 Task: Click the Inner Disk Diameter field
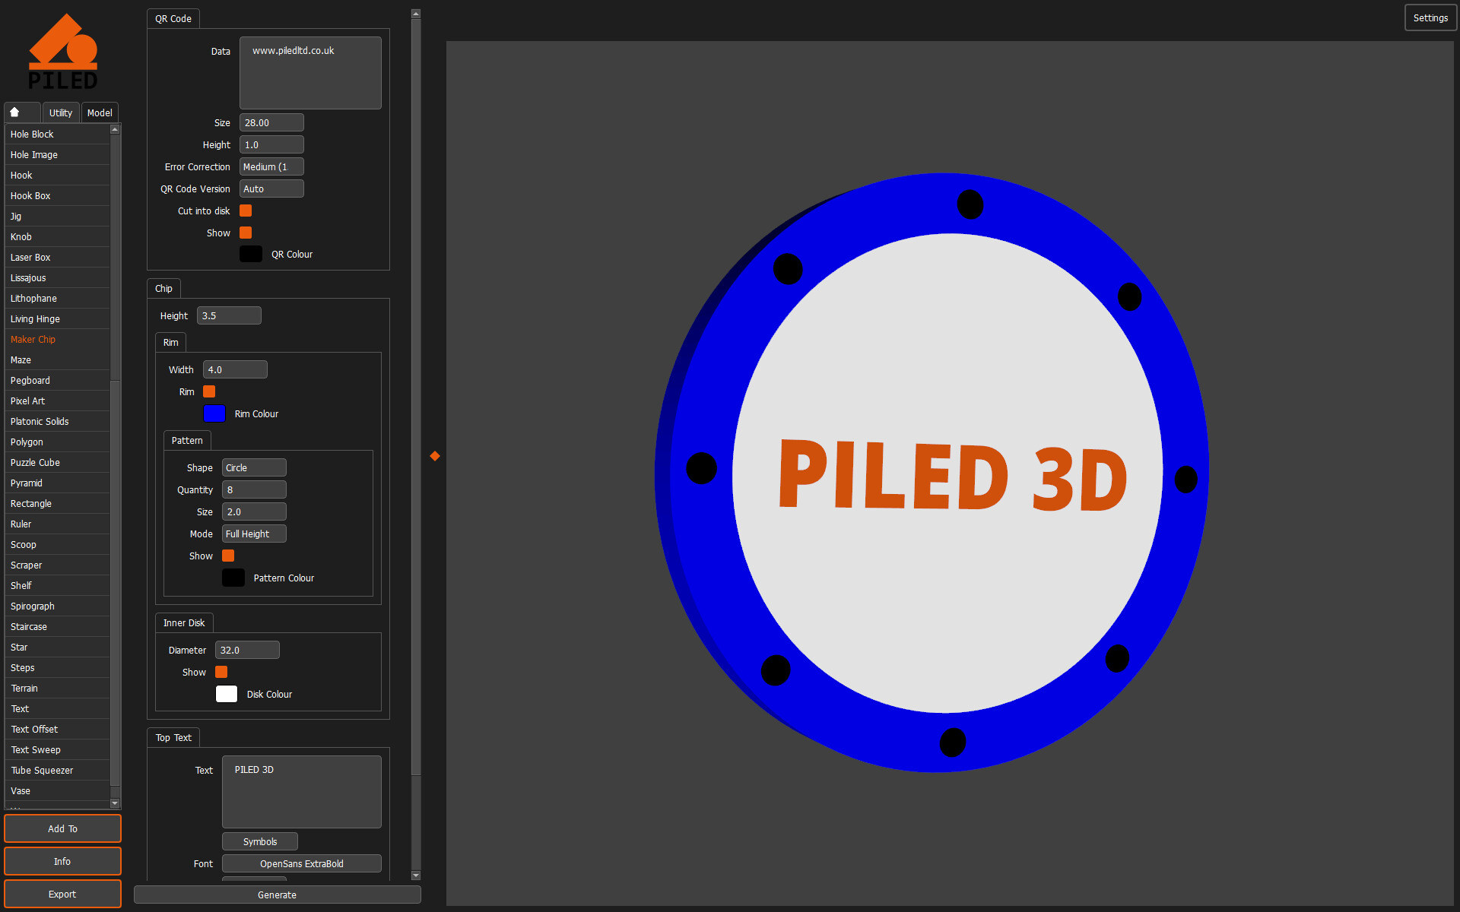coord(247,650)
